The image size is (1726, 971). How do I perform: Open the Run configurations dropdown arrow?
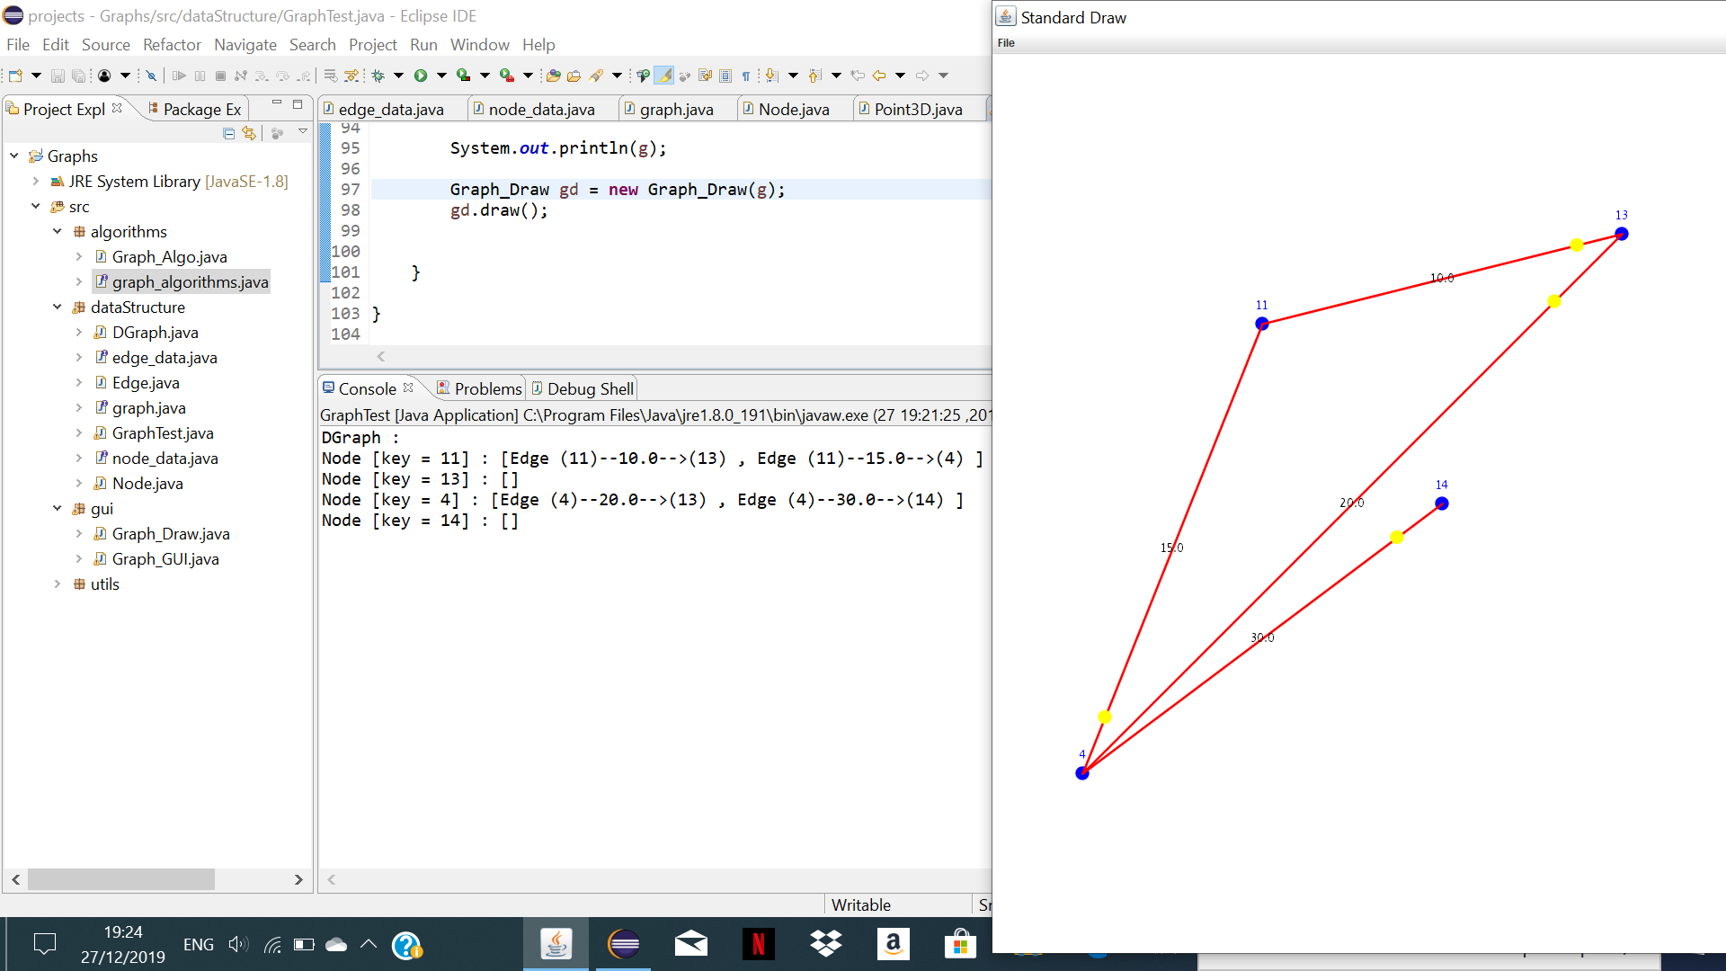441,76
